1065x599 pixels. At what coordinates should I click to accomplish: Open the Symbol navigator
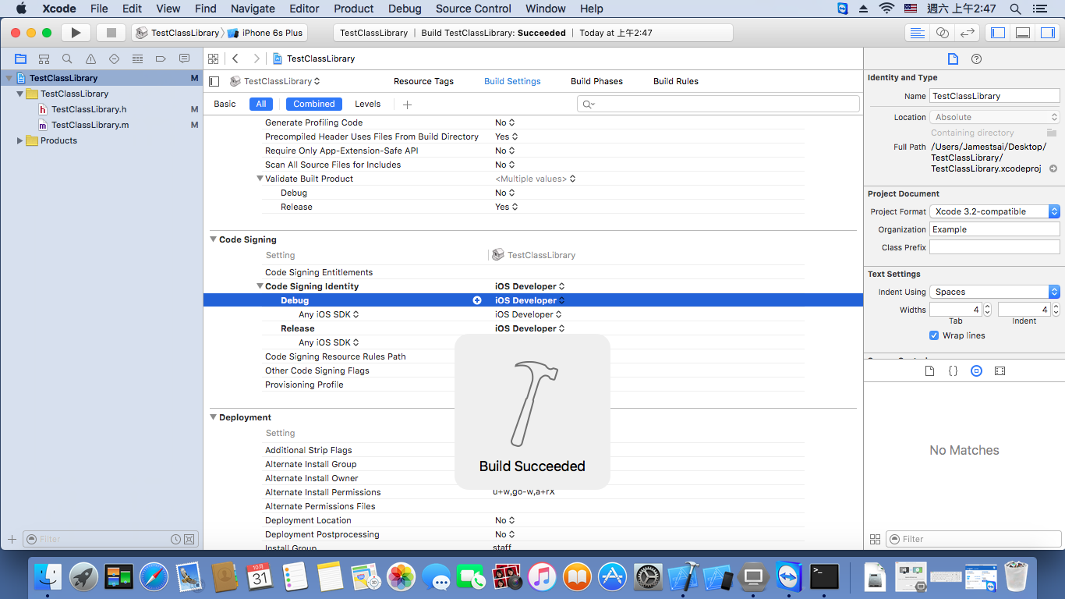pyautogui.click(x=44, y=58)
